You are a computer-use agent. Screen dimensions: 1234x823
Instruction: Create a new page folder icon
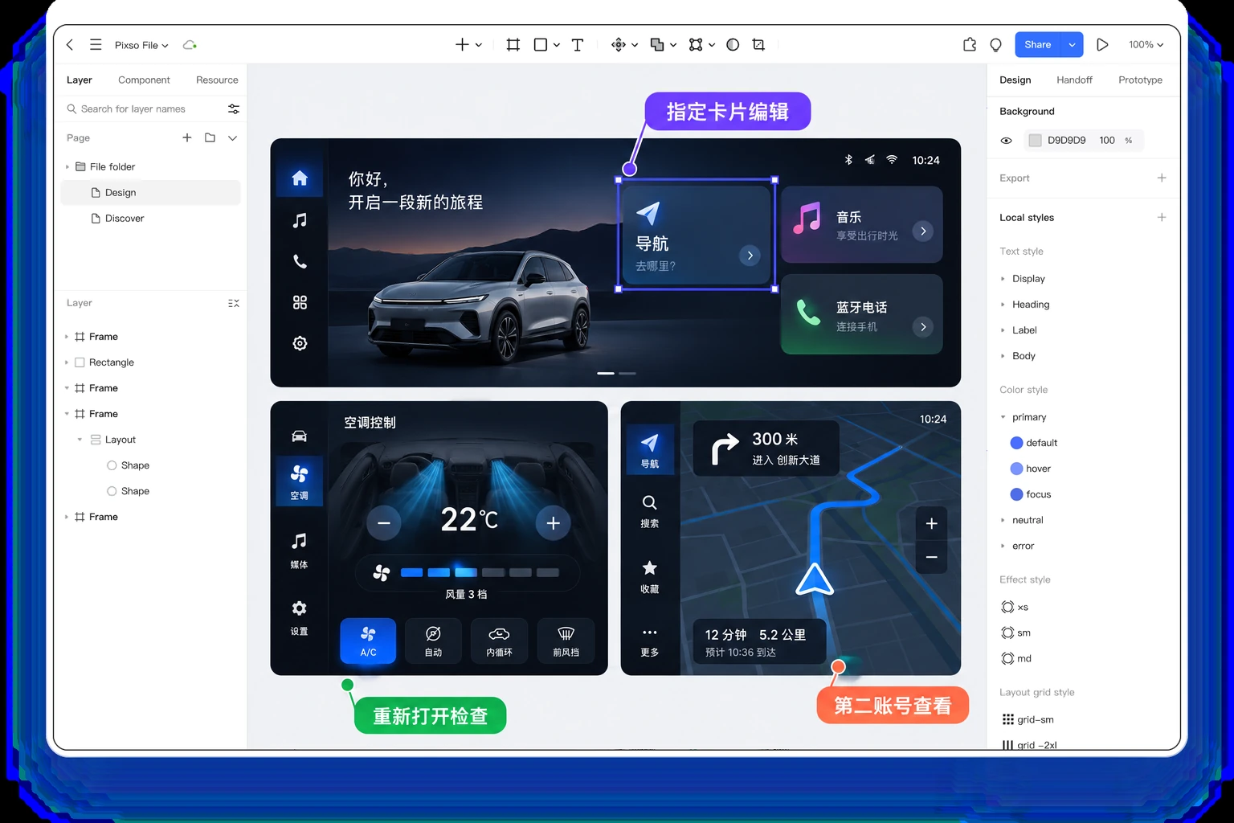click(x=210, y=137)
